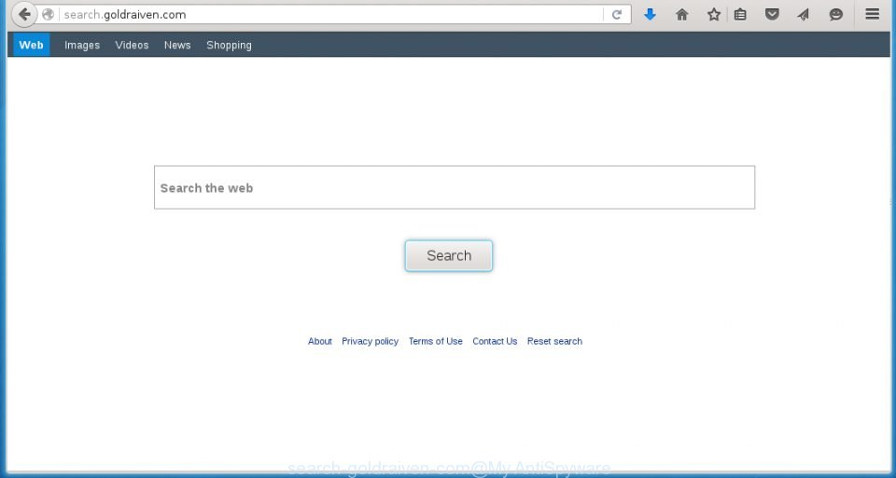
Task: Select the Web tab
Action: click(x=32, y=45)
